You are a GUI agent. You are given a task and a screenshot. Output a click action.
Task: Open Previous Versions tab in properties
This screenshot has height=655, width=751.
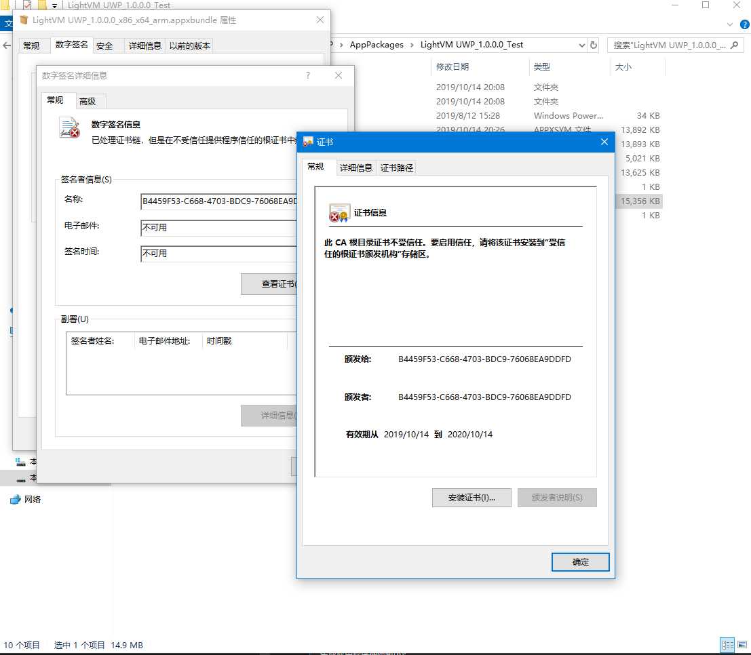[x=190, y=46]
